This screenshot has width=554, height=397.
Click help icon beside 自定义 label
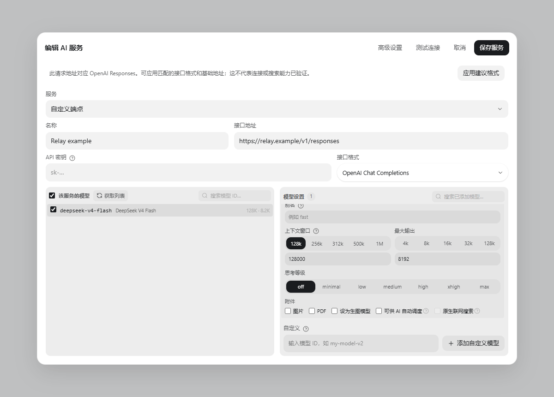306,329
